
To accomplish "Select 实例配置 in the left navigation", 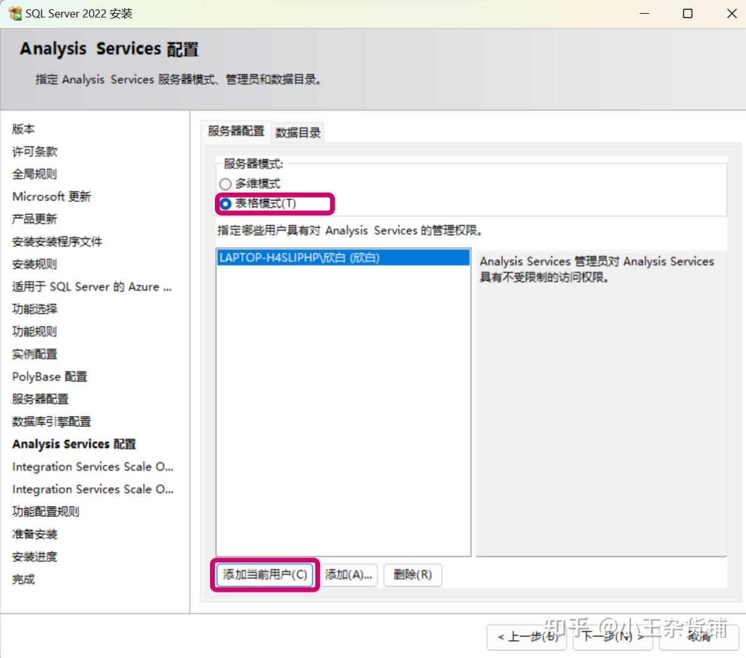I will [x=34, y=354].
